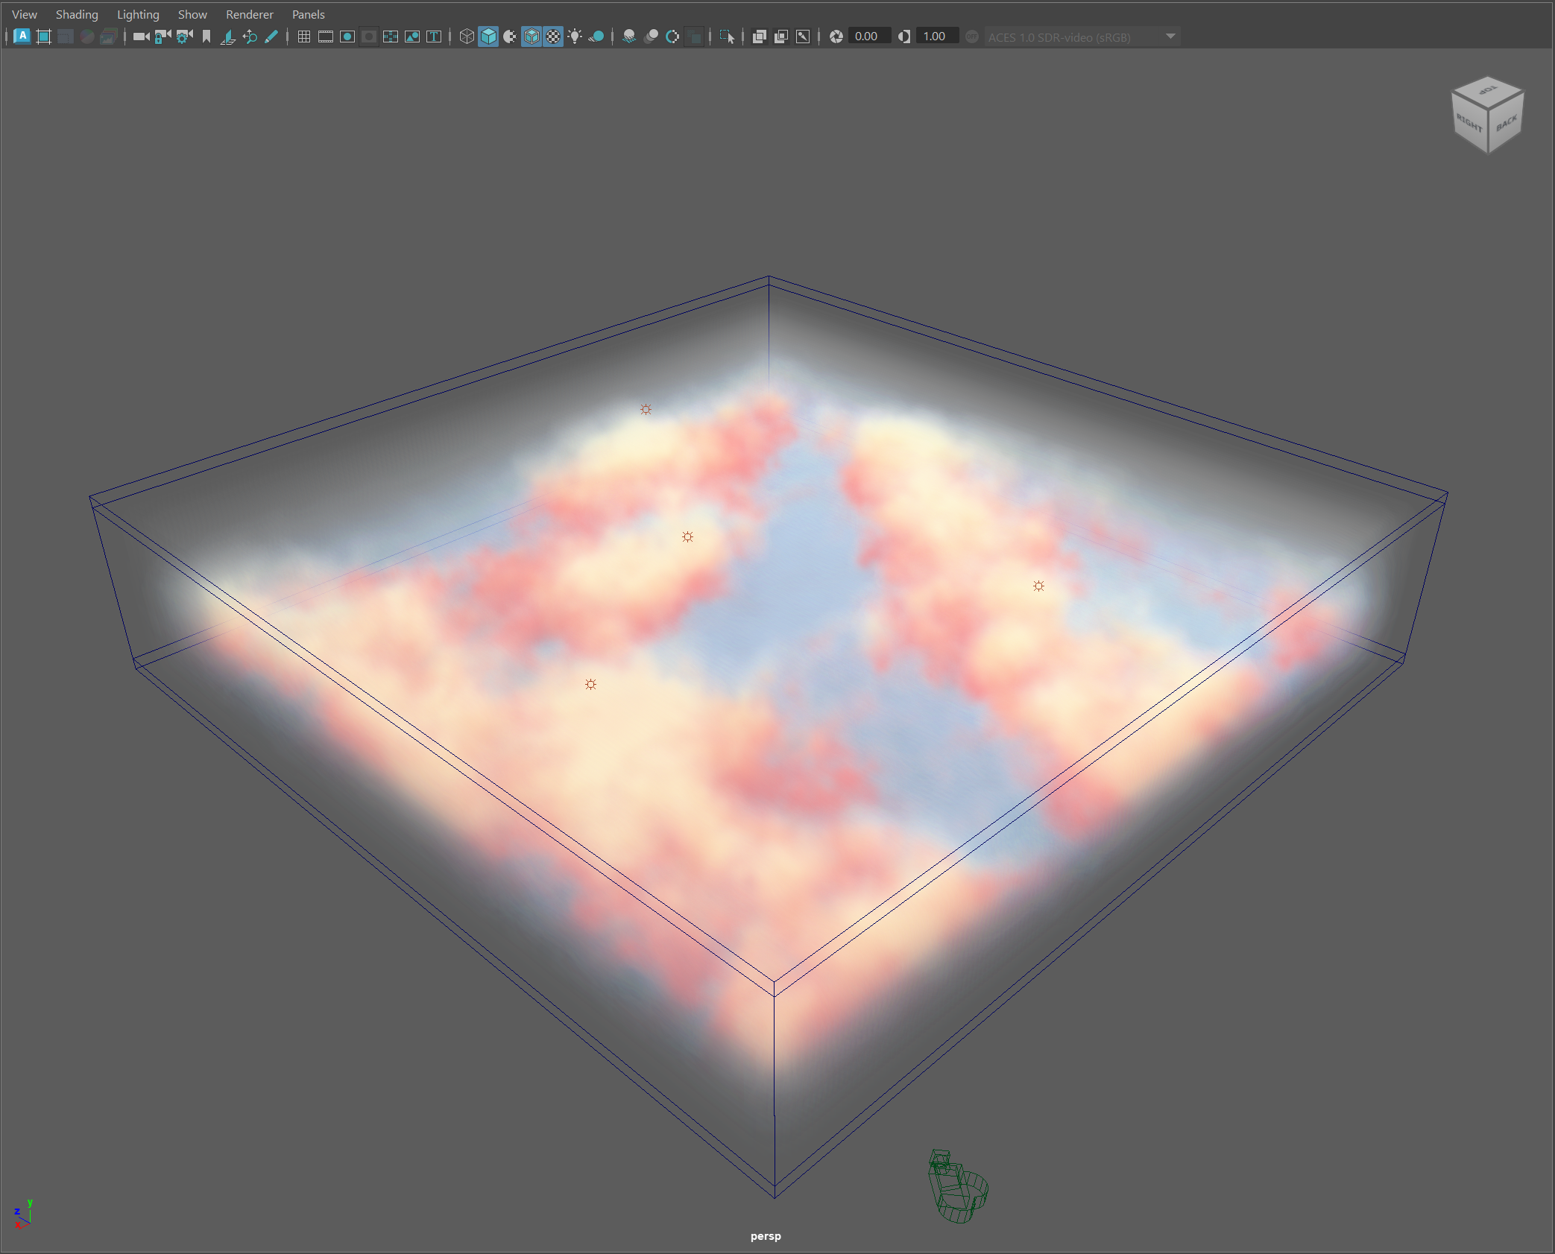Click the Lock Camera icon
Image resolution: width=1555 pixels, height=1254 pixels.
click(x=163, y=37)
